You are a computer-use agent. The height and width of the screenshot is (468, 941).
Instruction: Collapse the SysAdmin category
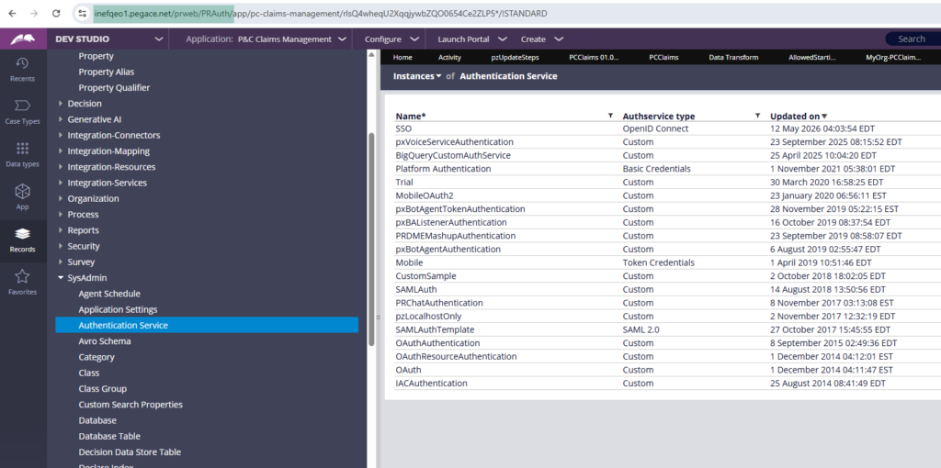[x=61, y=278]
